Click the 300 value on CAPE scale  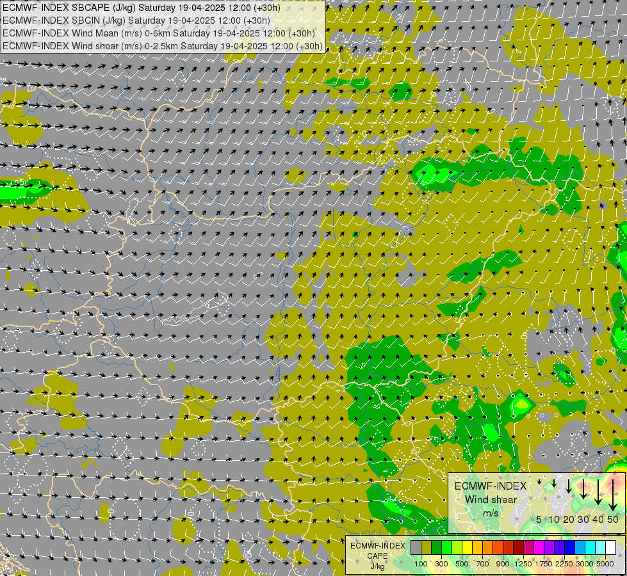441,564
